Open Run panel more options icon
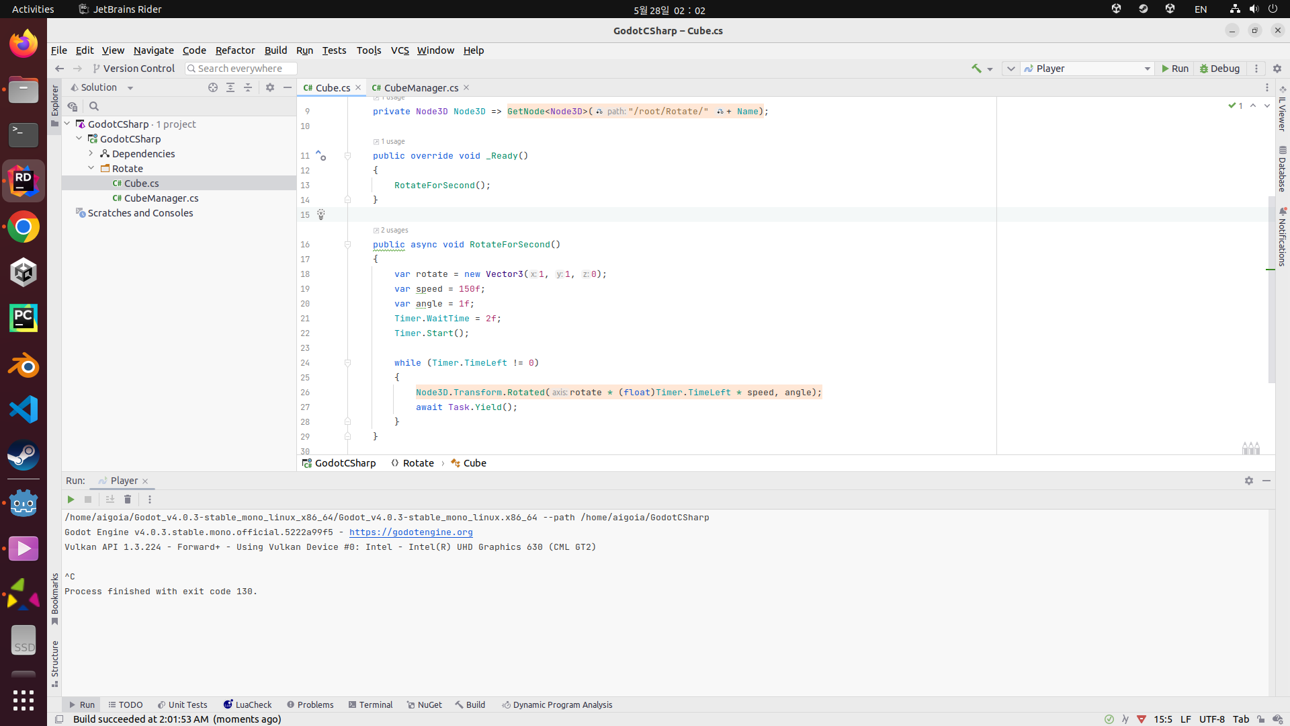 pyautogui.click(x=150, y=499)
